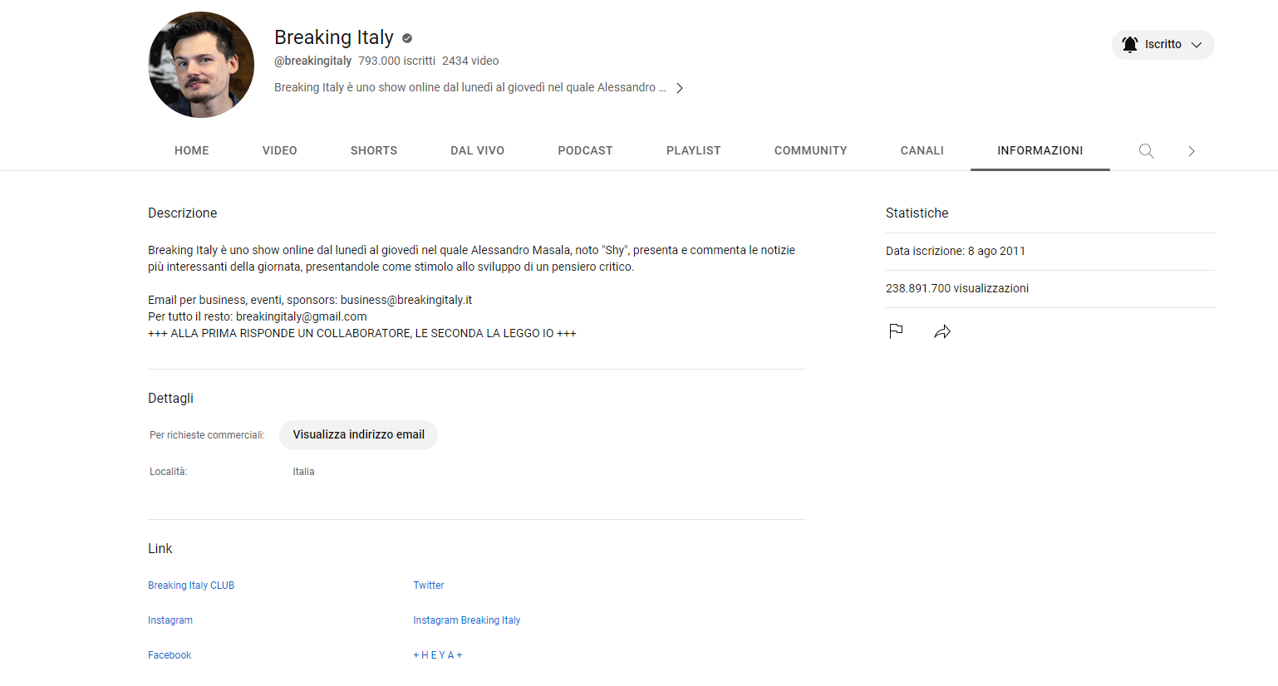This screenshot has width=1278, height=686.
Task: Expand the channel description chevron
Action: click(x=680, y=88)
